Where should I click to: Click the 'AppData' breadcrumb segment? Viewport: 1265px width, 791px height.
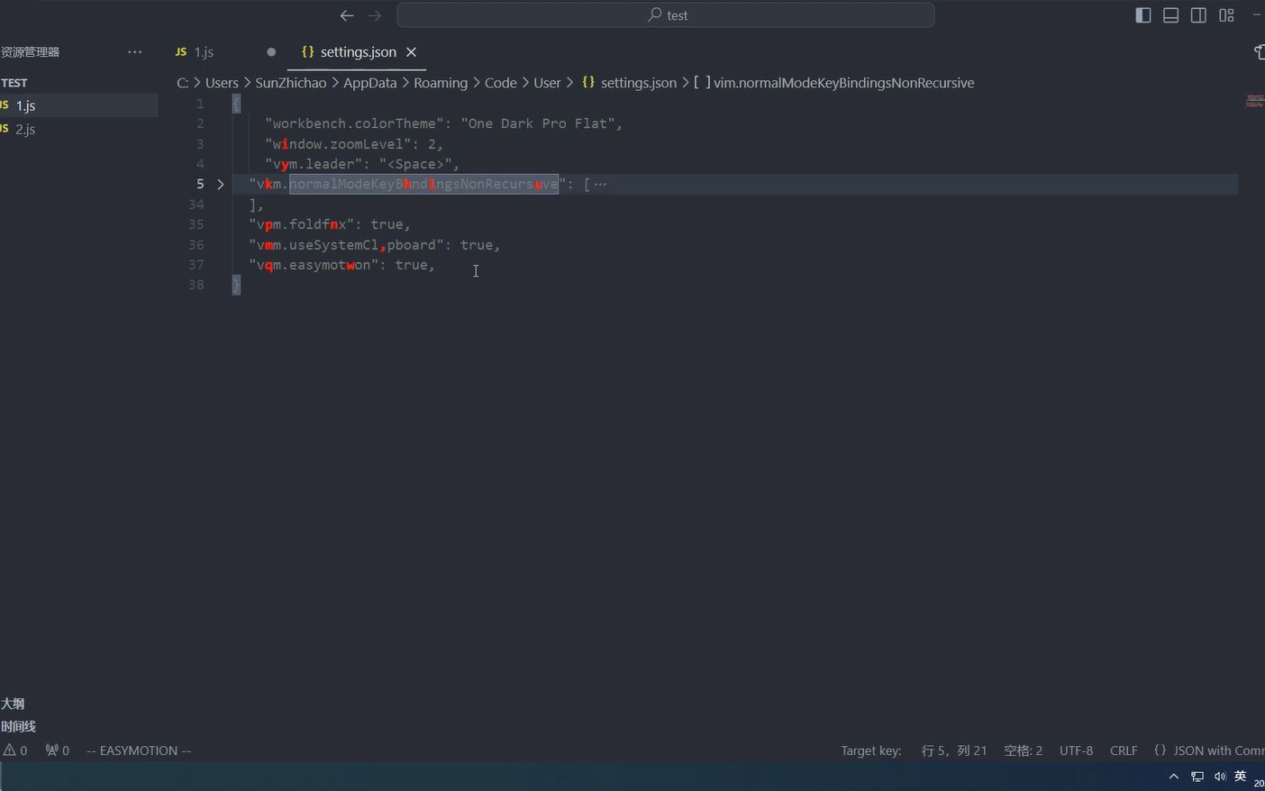tap(369, 83)
